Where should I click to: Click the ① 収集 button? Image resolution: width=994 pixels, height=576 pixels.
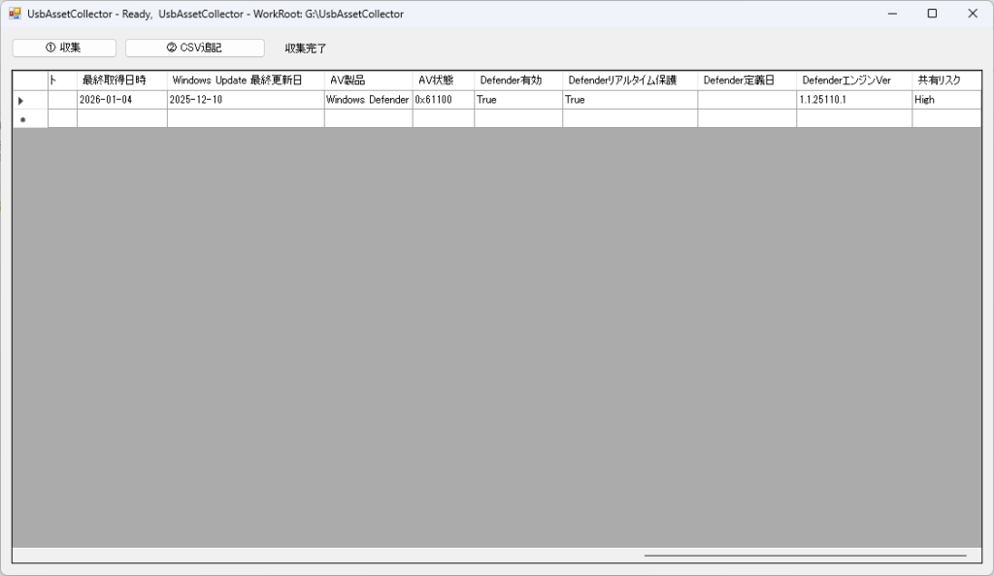click(64, 48)
